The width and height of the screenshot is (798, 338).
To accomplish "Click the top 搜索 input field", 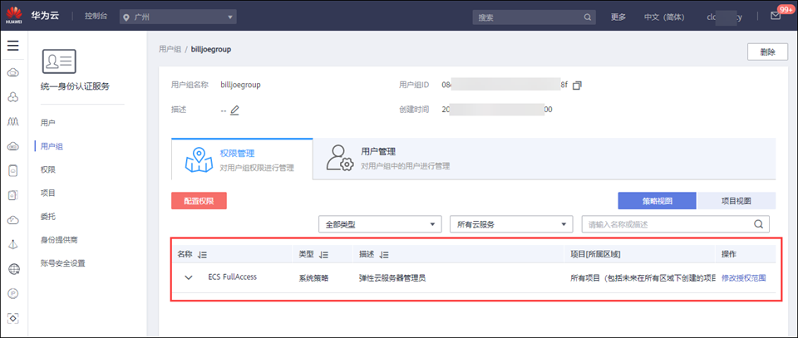I will 534,17.
